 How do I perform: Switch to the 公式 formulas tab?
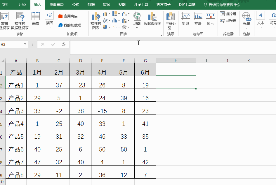pos(76,5)
